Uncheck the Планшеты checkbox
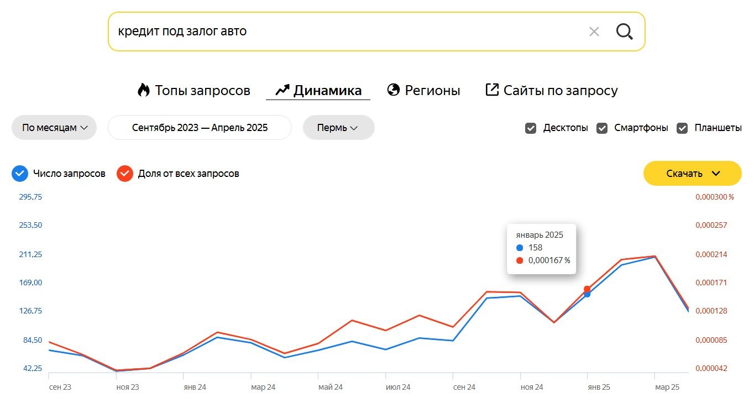The height and width of the screenshot is (408, 754). tap(683, 128)
